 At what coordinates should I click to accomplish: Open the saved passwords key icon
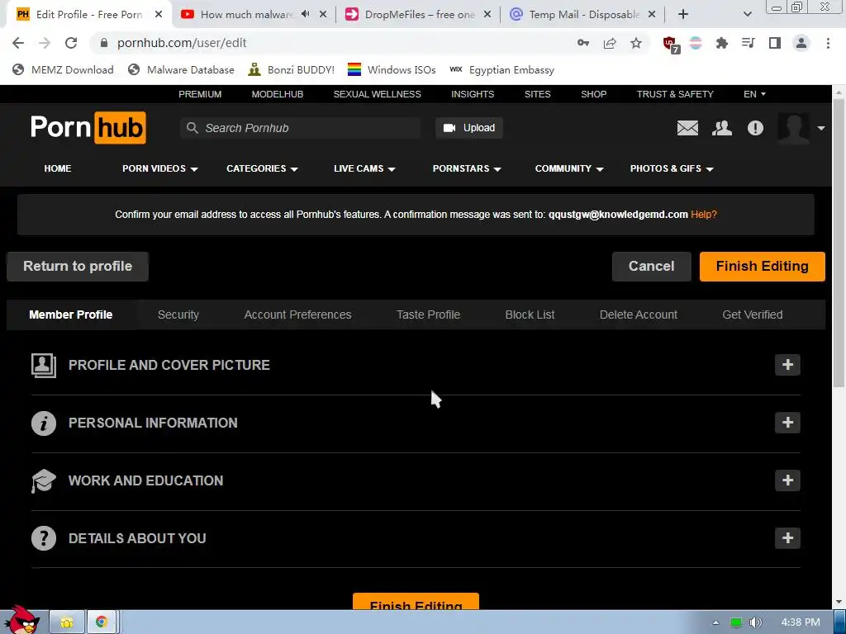[x=583, y=43]
